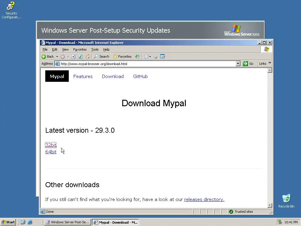Open the Start menu
Image resolution: width=301 pixels, height=226 pixels.
(8, 222)
